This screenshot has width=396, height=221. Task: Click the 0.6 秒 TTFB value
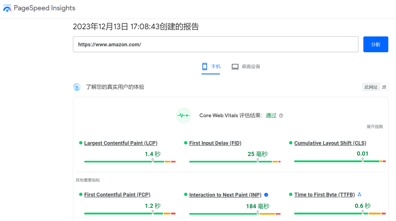point(363,206)
